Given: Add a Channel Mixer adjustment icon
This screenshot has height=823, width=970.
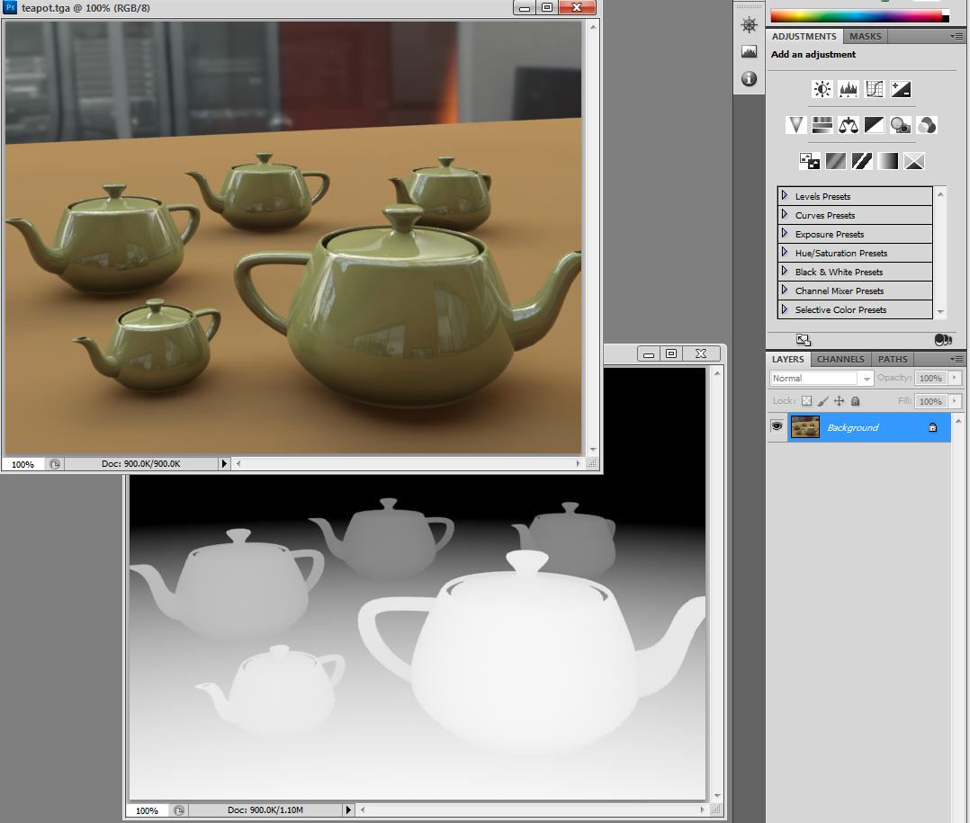Looking at the screenshot, I should [927, 126].
